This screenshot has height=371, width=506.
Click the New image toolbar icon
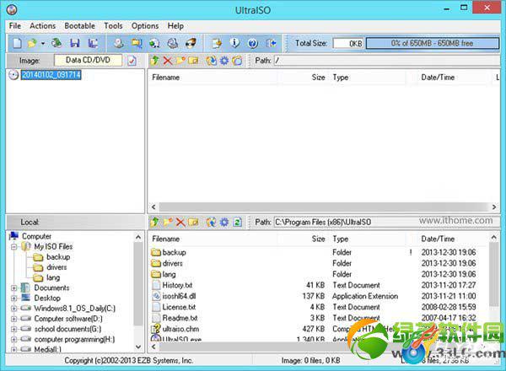[x=17, y=43]
